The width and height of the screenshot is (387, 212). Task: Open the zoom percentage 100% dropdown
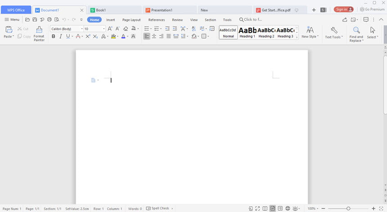313,208
